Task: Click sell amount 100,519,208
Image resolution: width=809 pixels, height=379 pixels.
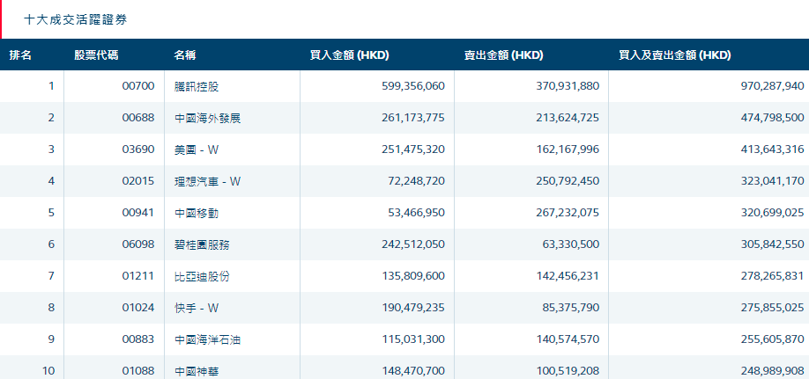Action: click(x=568, y=371)
